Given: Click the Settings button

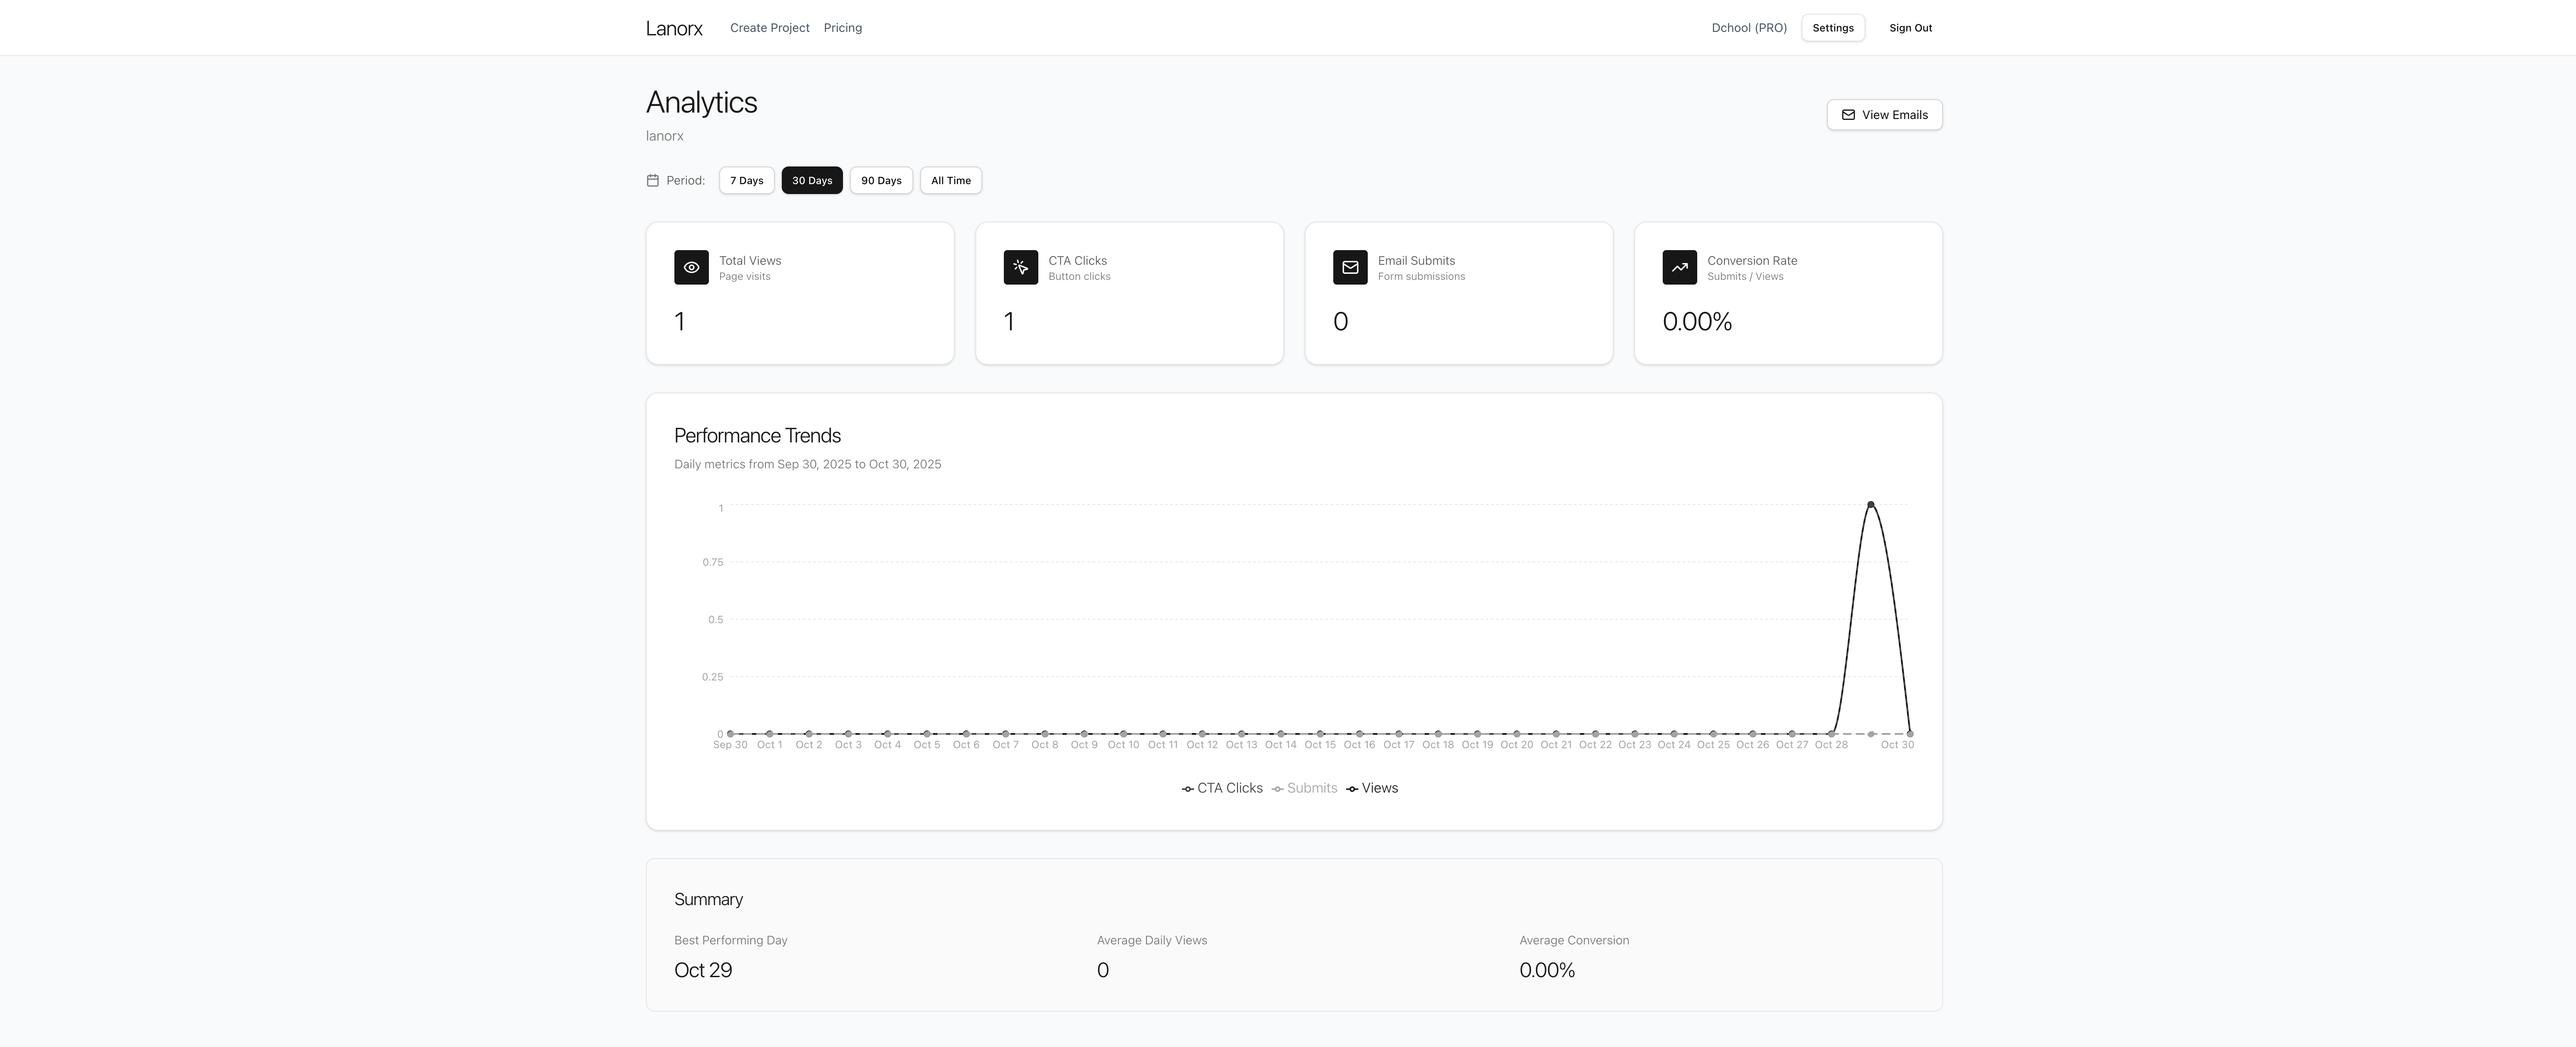Looking at the screenshot, I should [x=1833, y=27].
